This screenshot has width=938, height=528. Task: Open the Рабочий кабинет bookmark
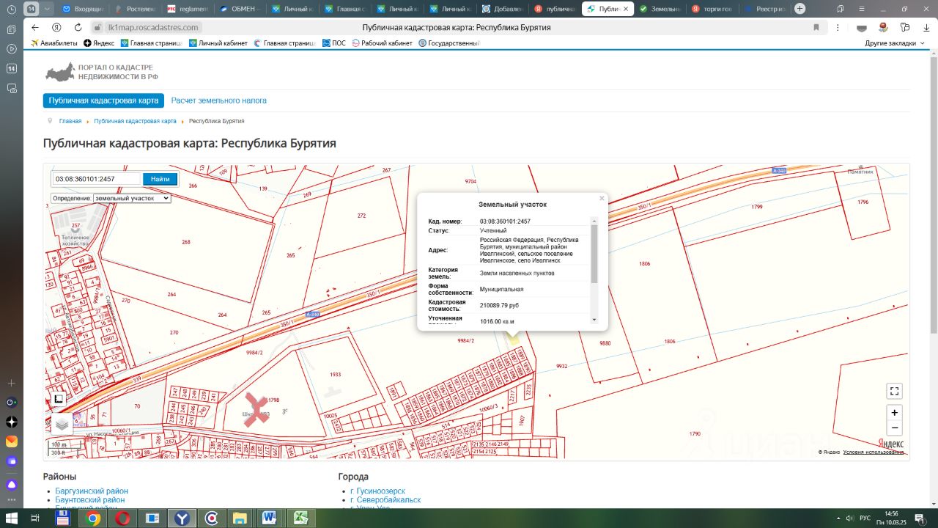(382, 43)
